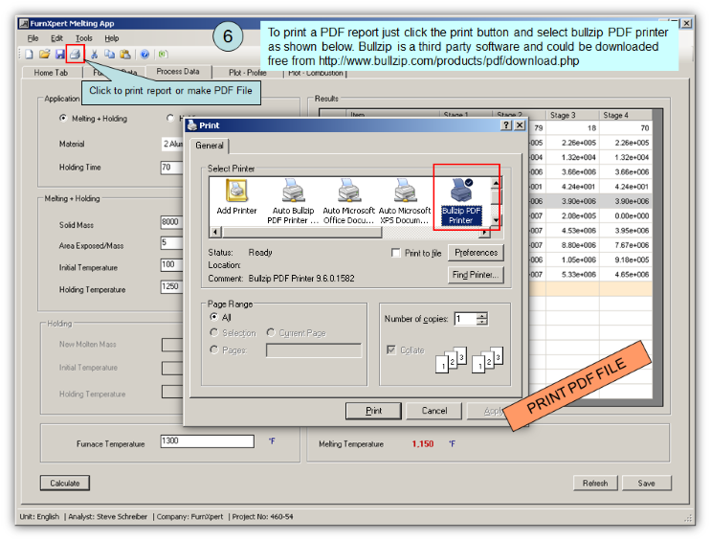
Task: Switch to the Process Data tab
Action: (178, 72)
